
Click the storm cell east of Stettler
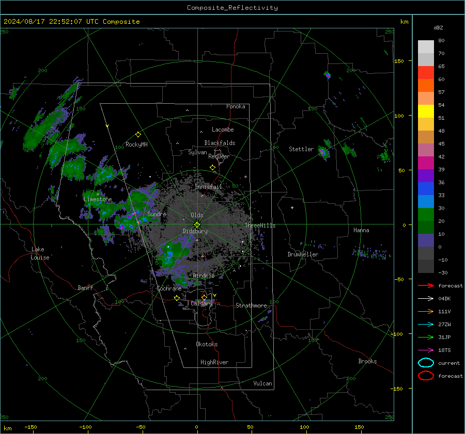pos(322,153)
